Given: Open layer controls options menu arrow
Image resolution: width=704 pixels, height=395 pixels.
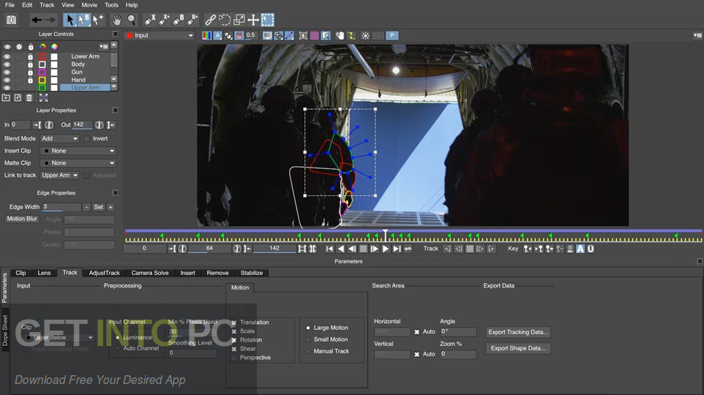Looking at the screenshot, I should click(104, 46).
